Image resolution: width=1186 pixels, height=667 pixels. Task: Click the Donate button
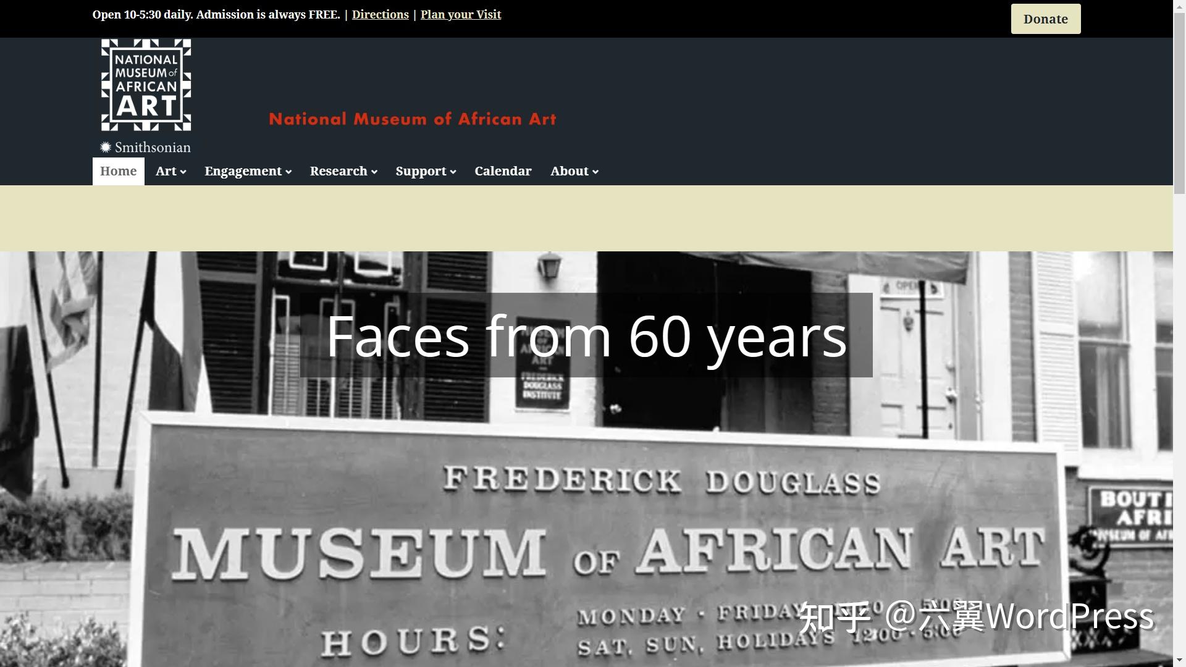click(1046, 19)
